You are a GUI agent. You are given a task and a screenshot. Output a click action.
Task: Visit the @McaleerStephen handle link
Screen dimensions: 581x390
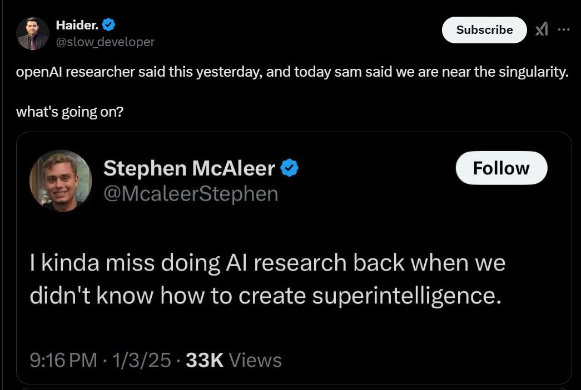pos(191,193)
